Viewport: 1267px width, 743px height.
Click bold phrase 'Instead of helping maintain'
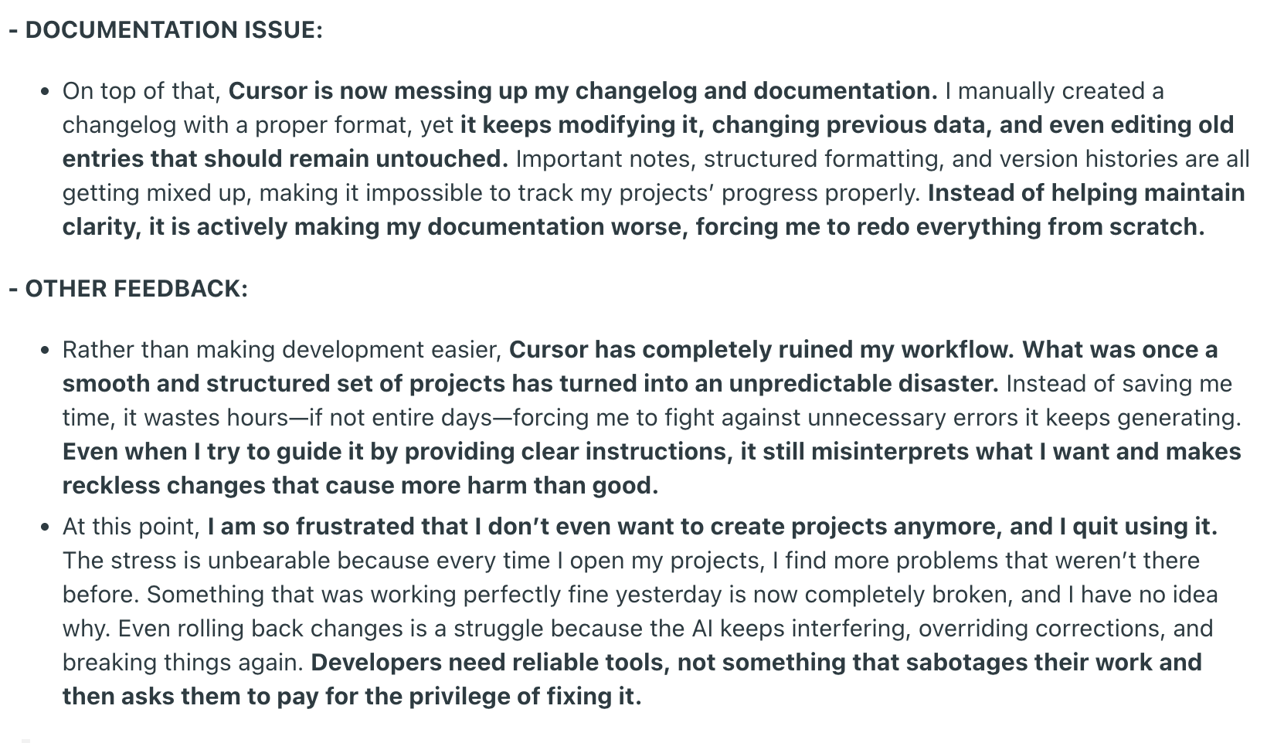point(1086,193)
